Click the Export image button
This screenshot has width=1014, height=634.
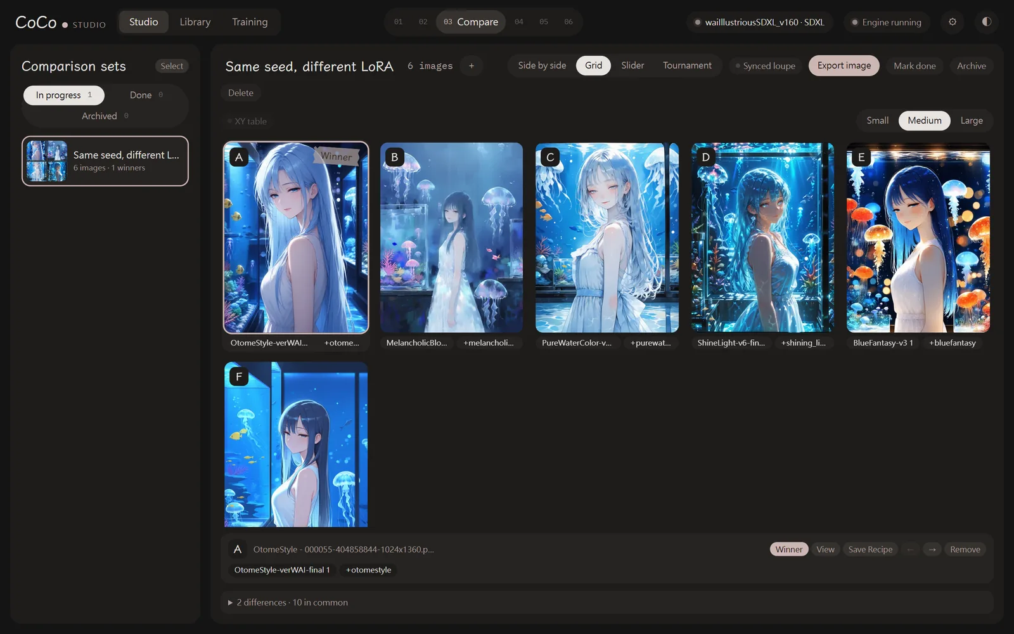[844, 65]
